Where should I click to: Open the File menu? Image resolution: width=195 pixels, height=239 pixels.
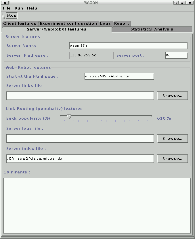click(7, 8)
